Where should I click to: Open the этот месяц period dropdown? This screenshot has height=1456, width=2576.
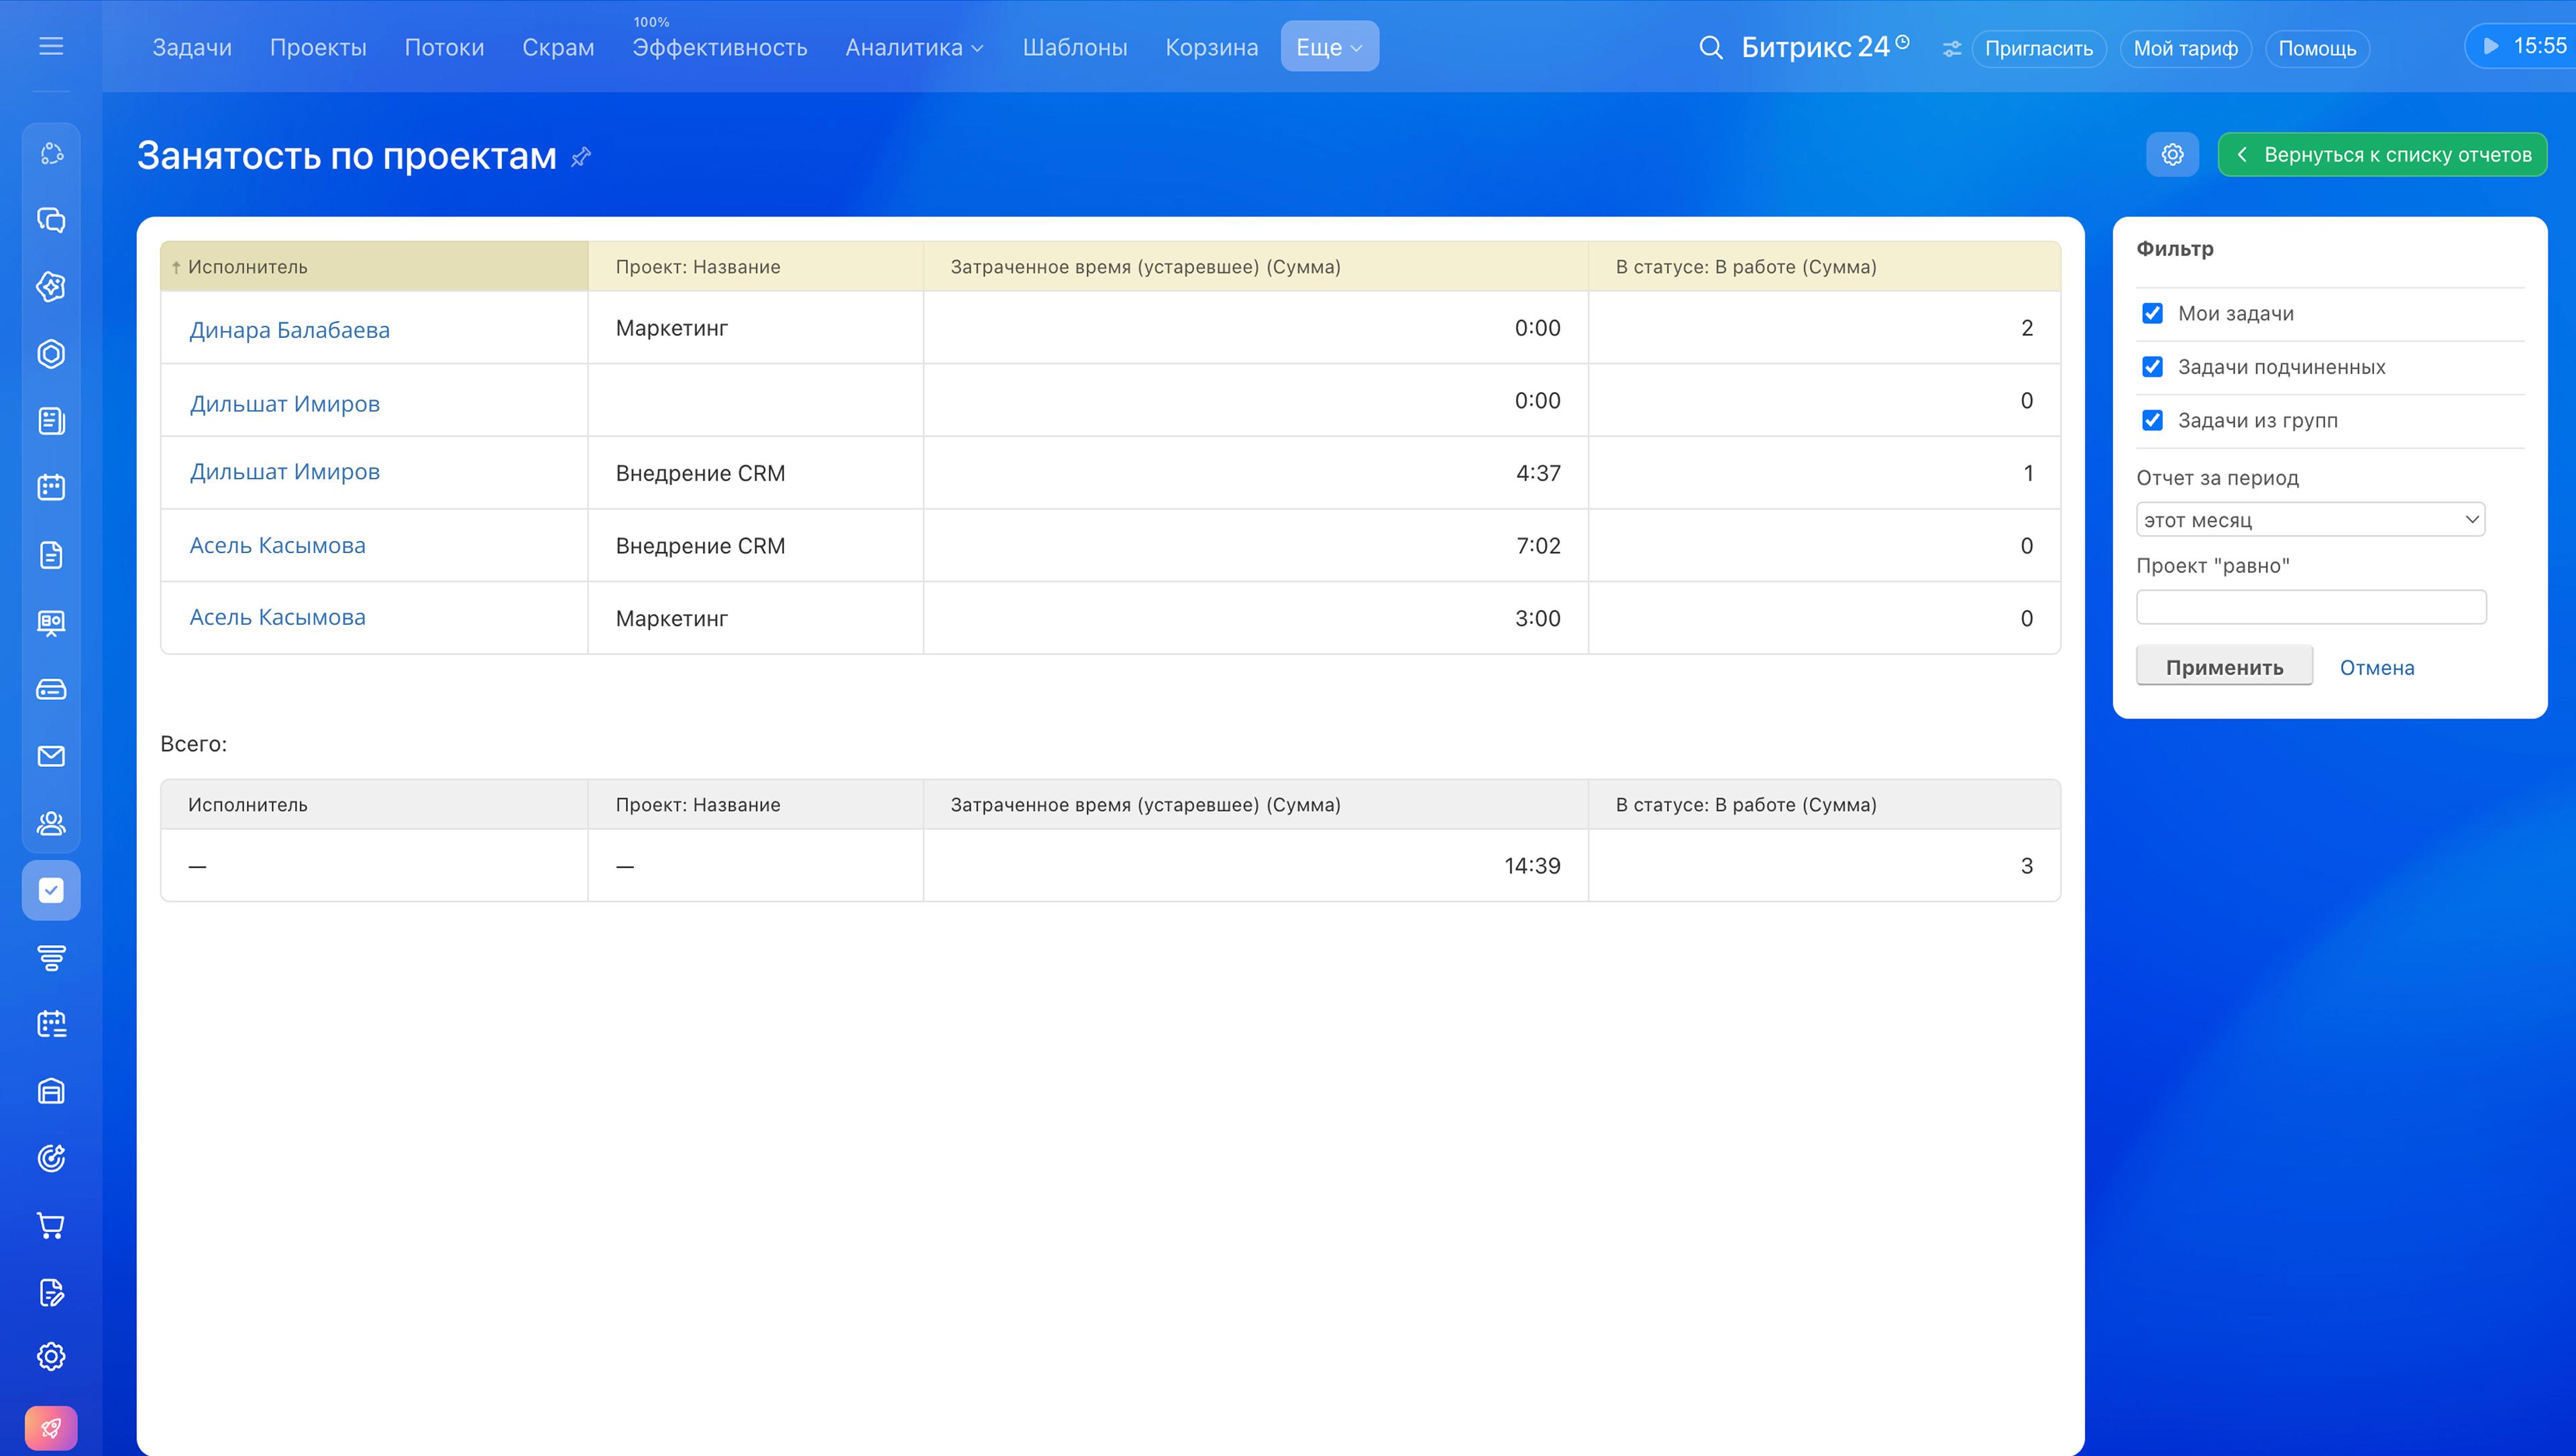click(x=2311, y=519)
